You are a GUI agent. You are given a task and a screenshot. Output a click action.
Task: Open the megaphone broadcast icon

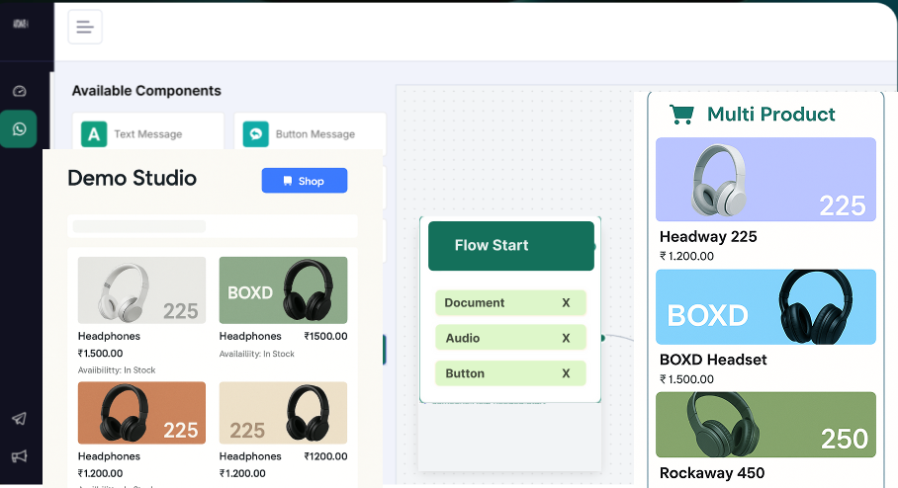pos(19,456)
